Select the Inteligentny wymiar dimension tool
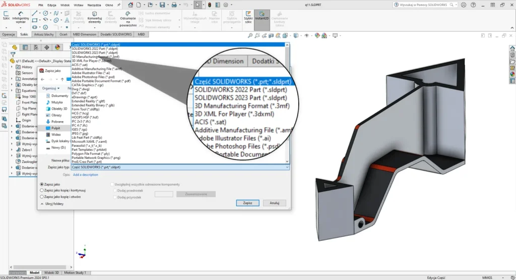This screenshot has width=516, height=280. [x=21, y=17]
